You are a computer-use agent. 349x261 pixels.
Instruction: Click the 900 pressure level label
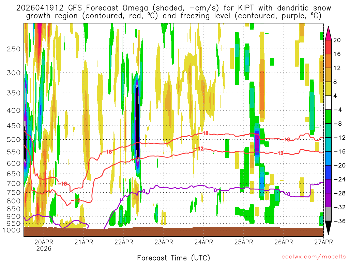(x=14, y=216)
